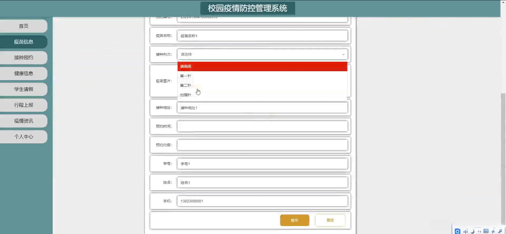The image size is (506, 234).
Task: Navigate to 学生请假 page
Action: tap(24, 89)
